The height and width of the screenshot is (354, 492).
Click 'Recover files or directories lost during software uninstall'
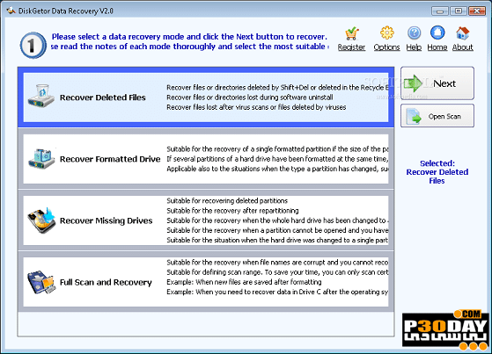click(x=250, y=98)
